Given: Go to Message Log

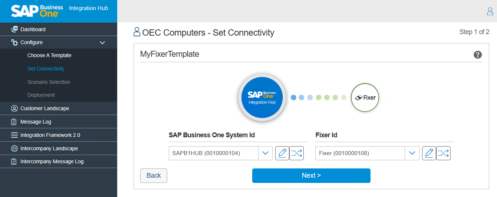Looking at the screenshot, I should click(x=36, y=122).
